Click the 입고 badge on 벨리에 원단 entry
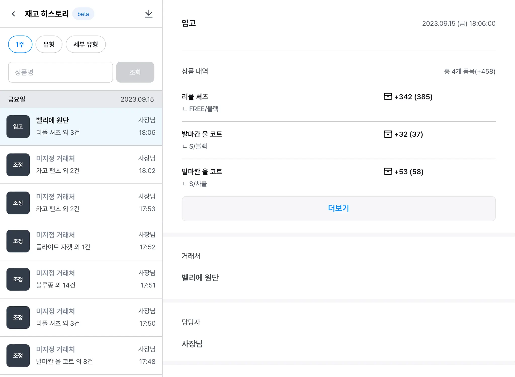This screenshot has height=377, width=515. tap(18, 127)
